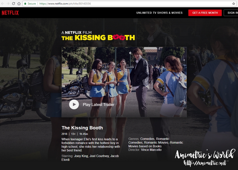Click the white The Kissing Booth heading
This screenshot has width=238, height=170.
click(82, 128)
